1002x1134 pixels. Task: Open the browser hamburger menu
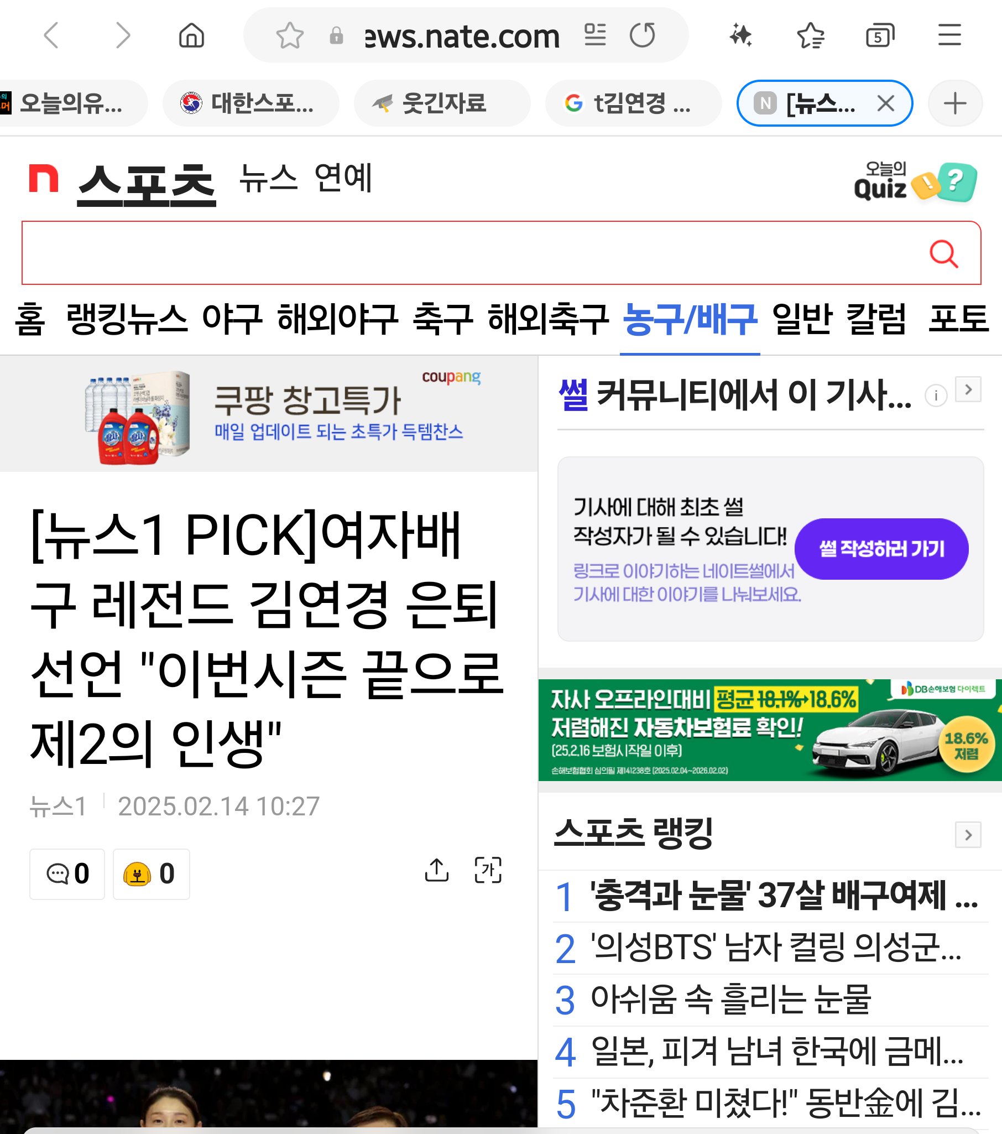pos(949,35)
